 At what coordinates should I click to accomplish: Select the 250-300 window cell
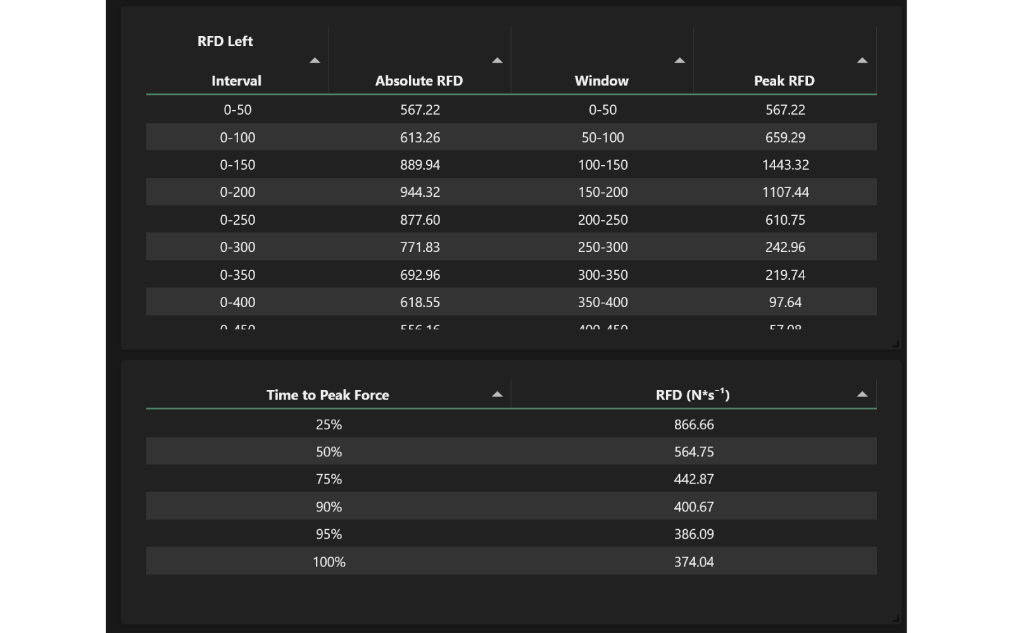[x=603, y=248]
